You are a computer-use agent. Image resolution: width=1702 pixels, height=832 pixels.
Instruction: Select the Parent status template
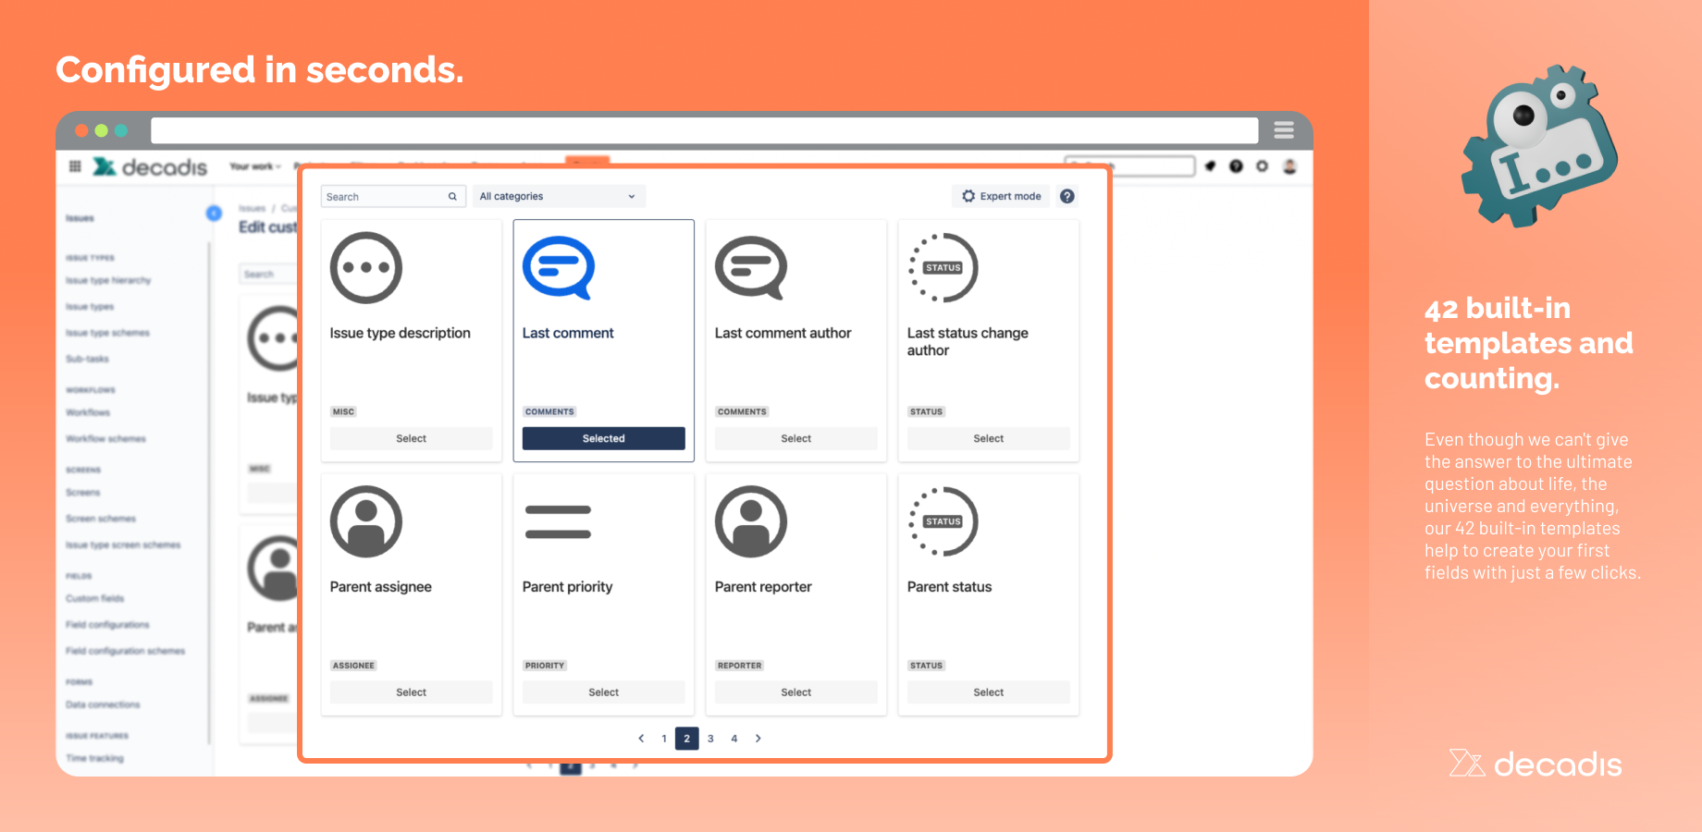click(x=988, y=692)
